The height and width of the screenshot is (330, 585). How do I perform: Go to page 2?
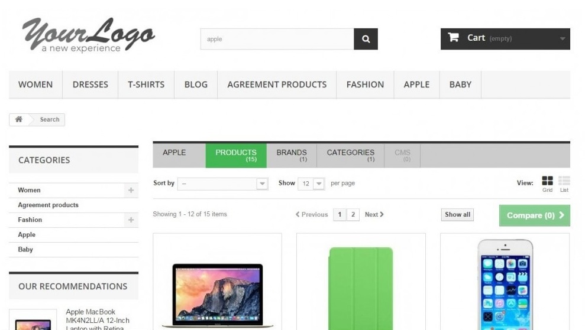[353, 214]
